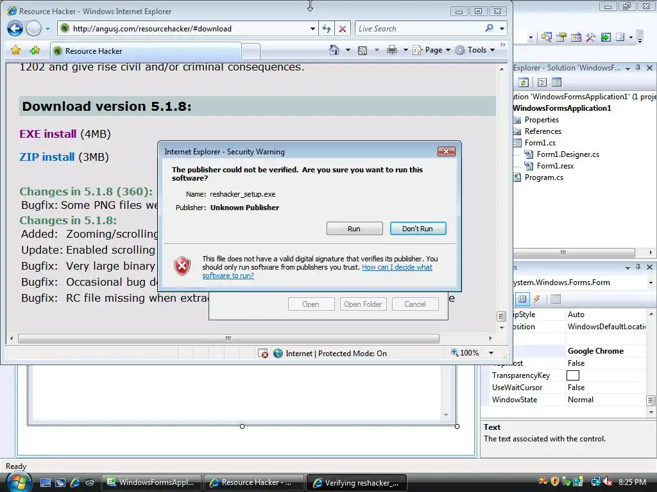Select Form1.cs in Solution Explorer
The width and height of the screenshot is (657, 492).
point(540,143)
